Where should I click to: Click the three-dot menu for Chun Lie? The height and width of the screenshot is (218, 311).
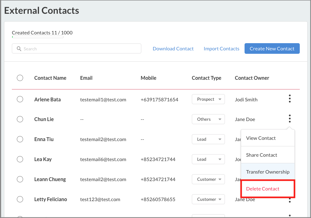[289, 119]
